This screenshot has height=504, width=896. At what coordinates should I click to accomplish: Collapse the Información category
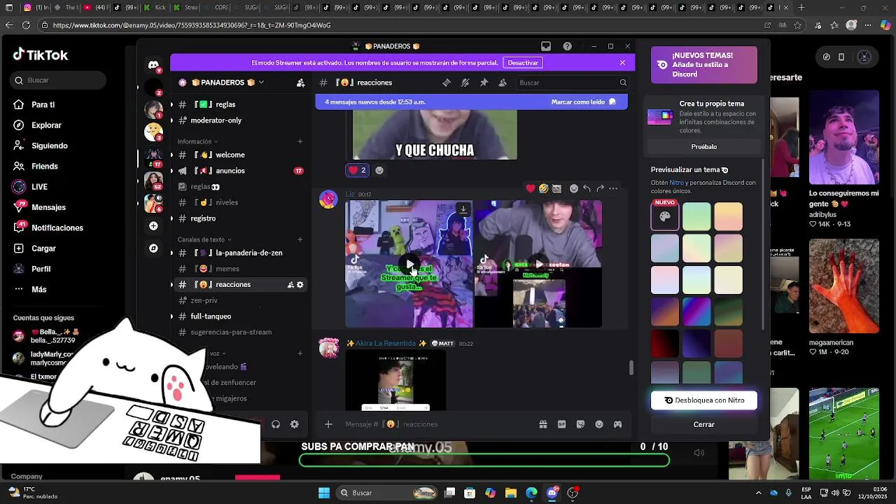coord(197,141)
